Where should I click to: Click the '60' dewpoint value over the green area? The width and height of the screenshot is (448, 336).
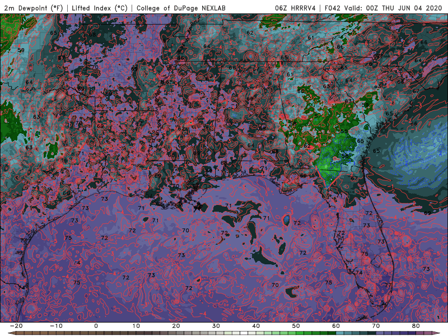(301, 91)
